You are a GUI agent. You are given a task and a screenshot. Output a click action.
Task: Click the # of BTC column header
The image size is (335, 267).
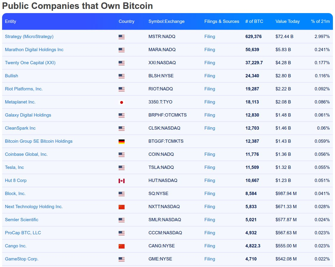pos(254,21)
